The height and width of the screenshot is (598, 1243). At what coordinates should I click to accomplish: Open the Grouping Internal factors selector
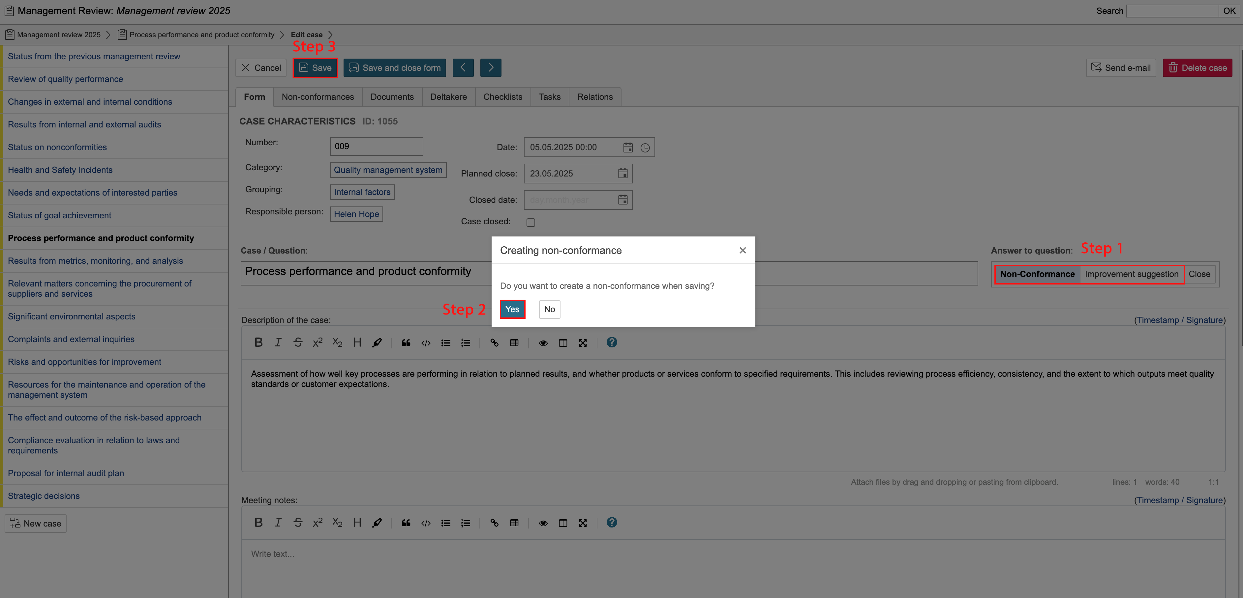(361, 192)
